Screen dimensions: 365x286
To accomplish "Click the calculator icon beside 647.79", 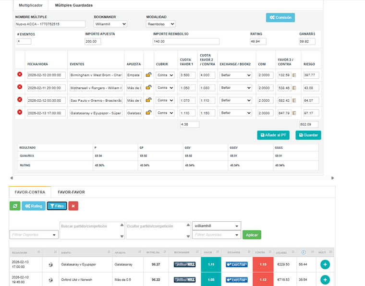I will (294, 113).
